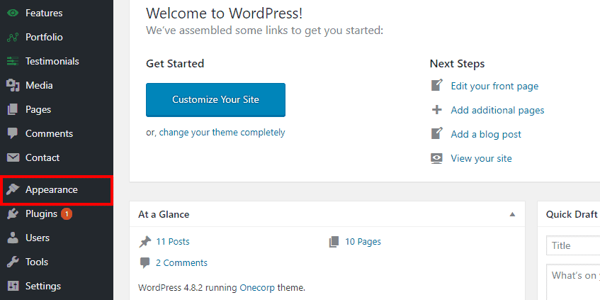Click the Pages icon in sidebar
Viewport: 600px width, 300px height.
pyautogui.click(x=13, y=109)
